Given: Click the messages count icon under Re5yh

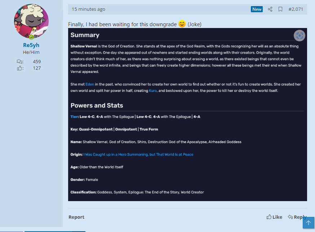Looking at the screenshot, I should [x=20, y=62].
